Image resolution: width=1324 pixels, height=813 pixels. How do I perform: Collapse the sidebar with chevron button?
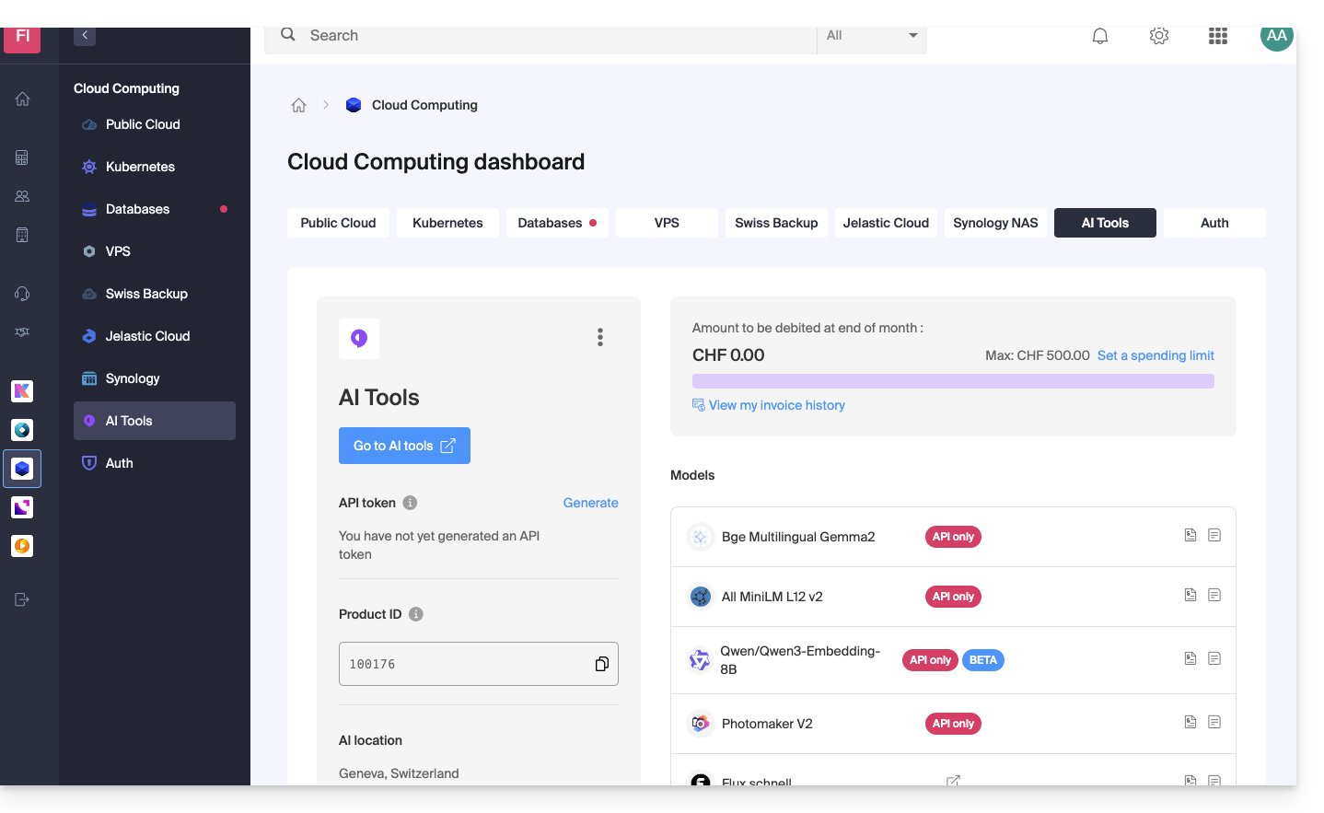click(x=85, y=36)
